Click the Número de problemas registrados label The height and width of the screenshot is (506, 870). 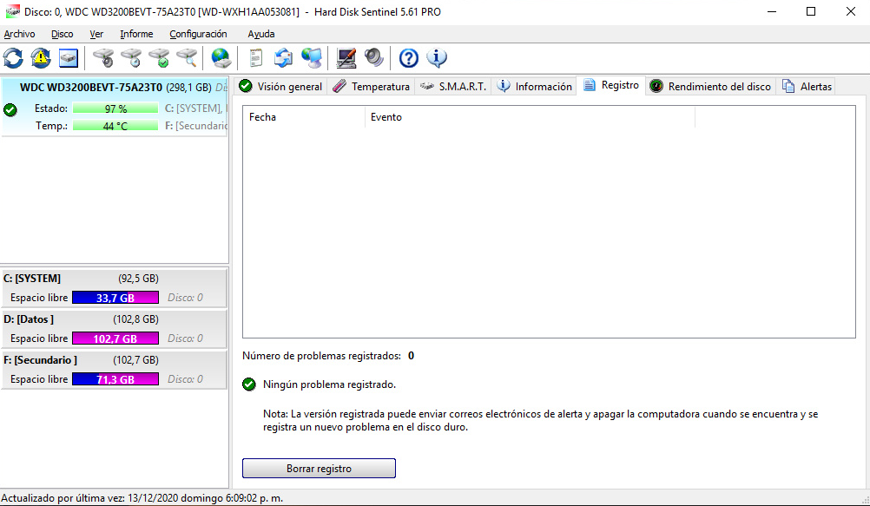(322, 356)
